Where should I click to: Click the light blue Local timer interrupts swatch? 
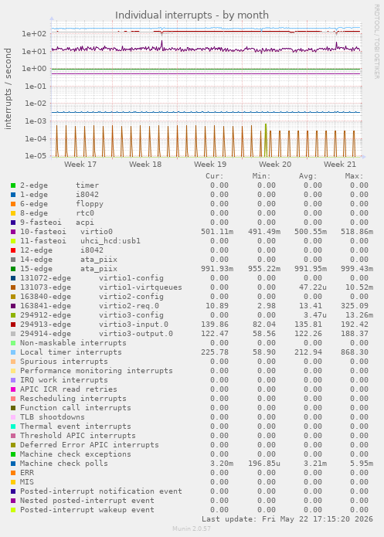(13, 352)
